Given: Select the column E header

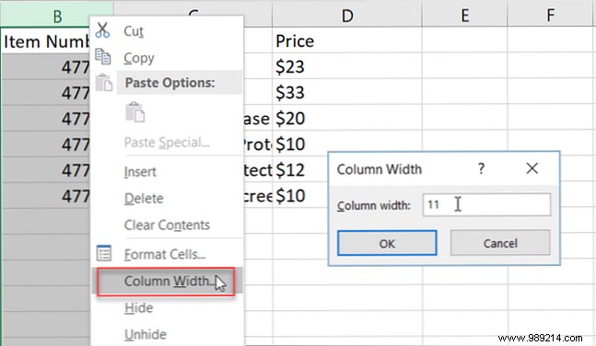Looking at the screenshot, I should (x=464, y=15).
